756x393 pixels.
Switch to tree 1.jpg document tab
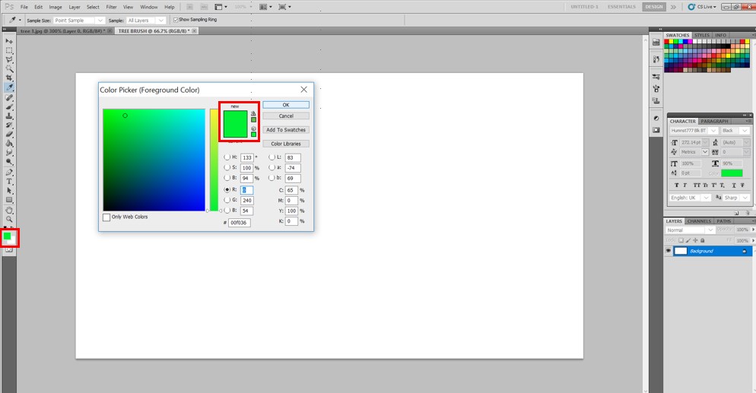61,31
